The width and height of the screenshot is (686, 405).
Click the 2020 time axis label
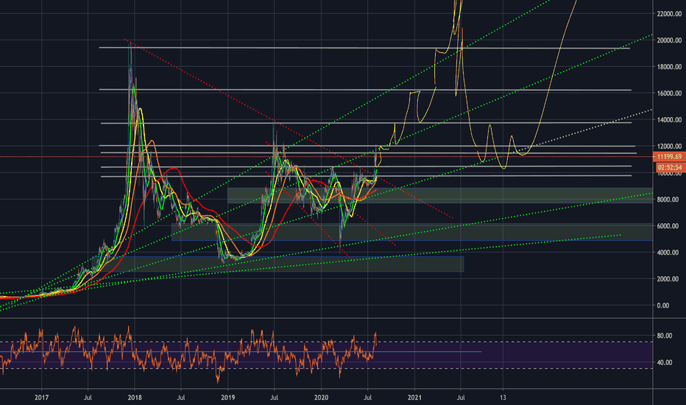(x=321, y=398)
